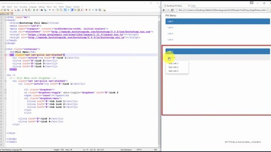The image size is (271, 152).
Task: Open Find with the binoculars icon
Action: 41,10
